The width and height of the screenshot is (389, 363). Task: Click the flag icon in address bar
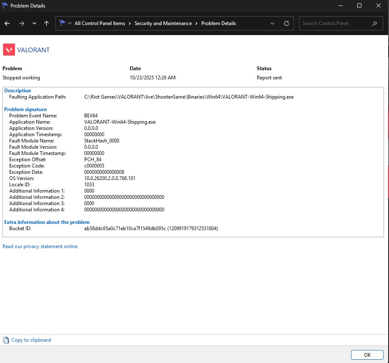(x=62, y=23)
